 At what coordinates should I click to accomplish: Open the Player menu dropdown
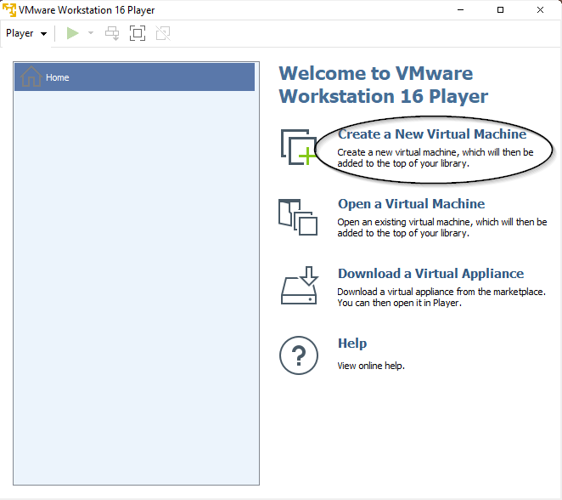pos(26,33)
